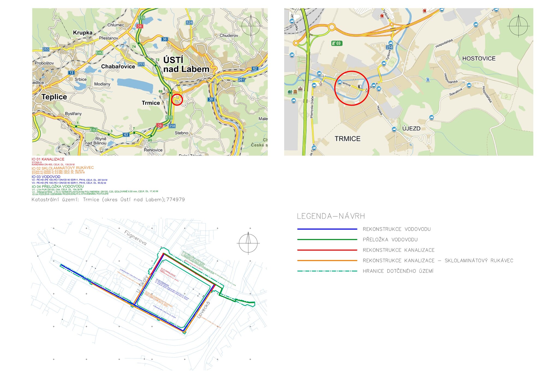Click the blue 63 road shield near Rtyně
Viewport: 546px width, 386px height.
(x=126, y=134)
